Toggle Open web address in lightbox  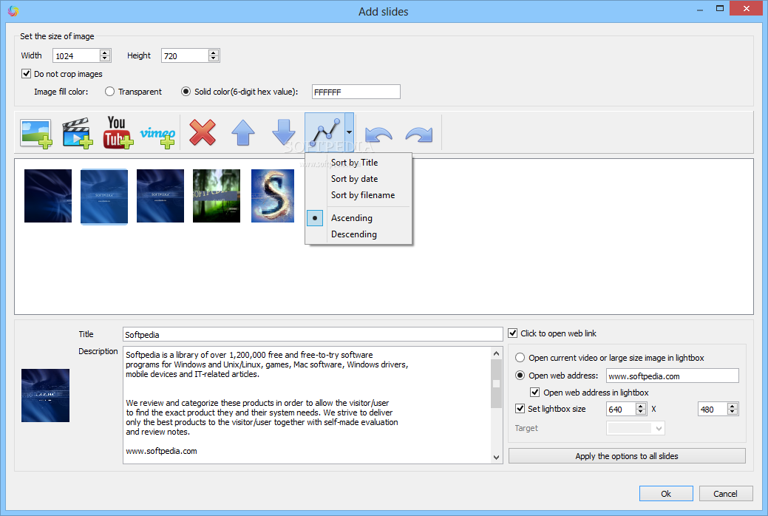535,392
